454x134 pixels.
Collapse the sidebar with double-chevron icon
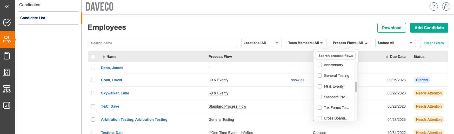pyautogui.click(x=7, y=6)
